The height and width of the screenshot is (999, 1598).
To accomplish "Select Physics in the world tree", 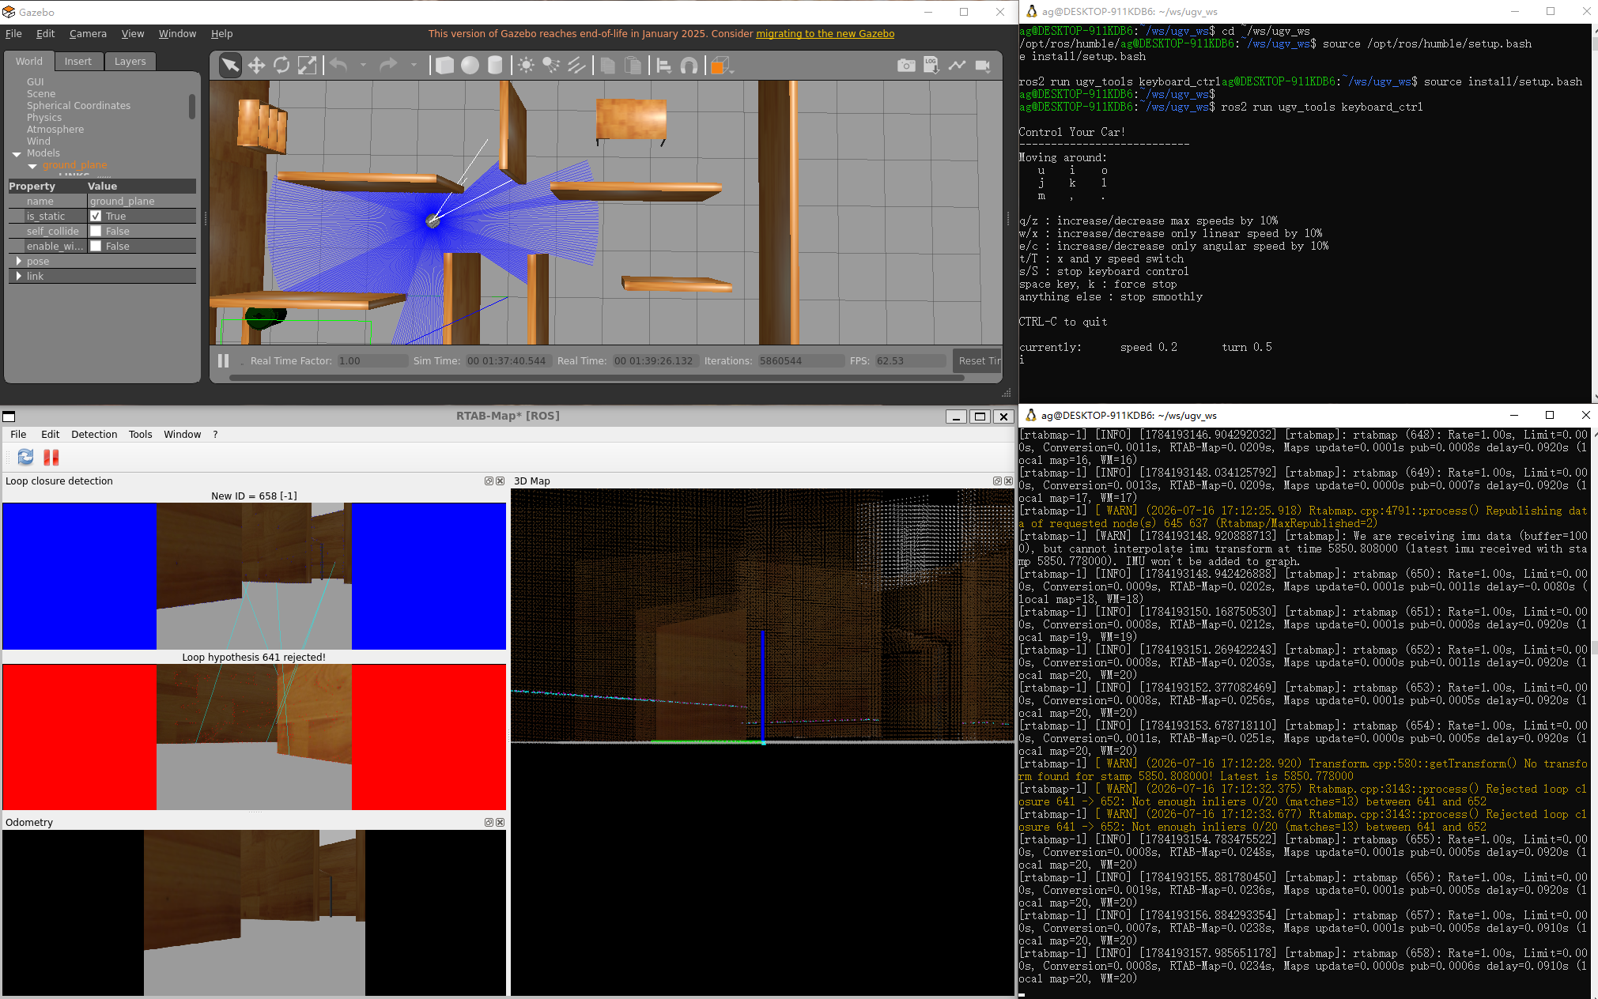I will [44, 117].
